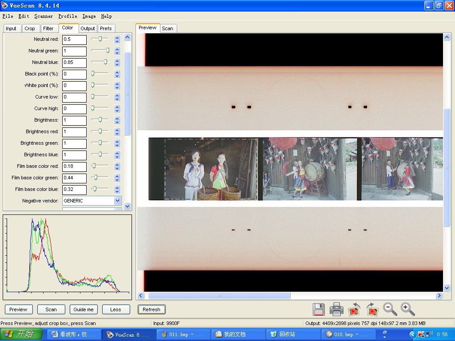Image resolution: width=455 pixels, height=341 pixels.
Task: Click the stepper arrows beside Brightness blue
Action: coord(117,155)
